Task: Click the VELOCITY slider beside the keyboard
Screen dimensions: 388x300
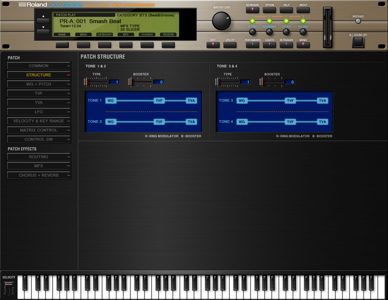Action: pos(9,288)
